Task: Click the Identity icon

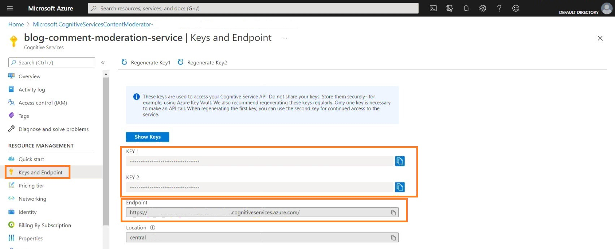Action: coord(12,212)
